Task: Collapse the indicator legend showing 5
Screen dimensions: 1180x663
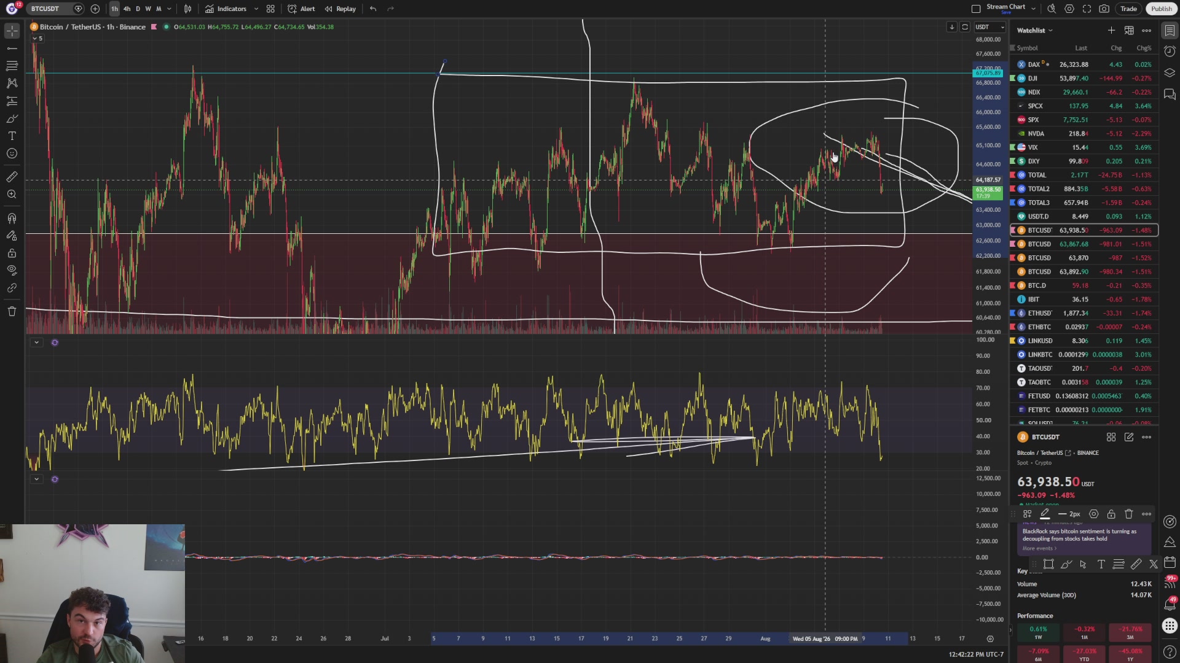Action: coord(37,39)
